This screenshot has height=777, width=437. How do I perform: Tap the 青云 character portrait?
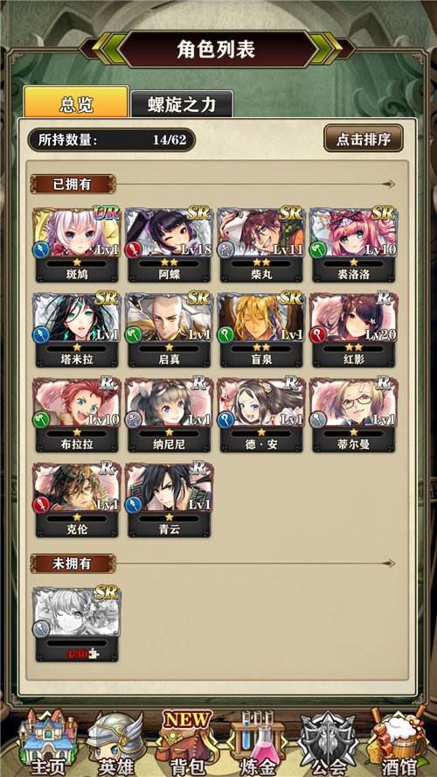(169, 500)
